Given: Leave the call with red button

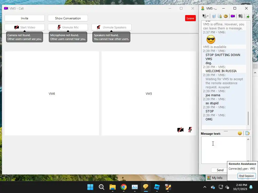Looking at the screenshot, I should coord(190,18).
